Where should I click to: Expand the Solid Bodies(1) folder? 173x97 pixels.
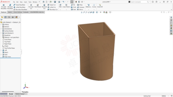pyautogui.click(x=1, y=33)
